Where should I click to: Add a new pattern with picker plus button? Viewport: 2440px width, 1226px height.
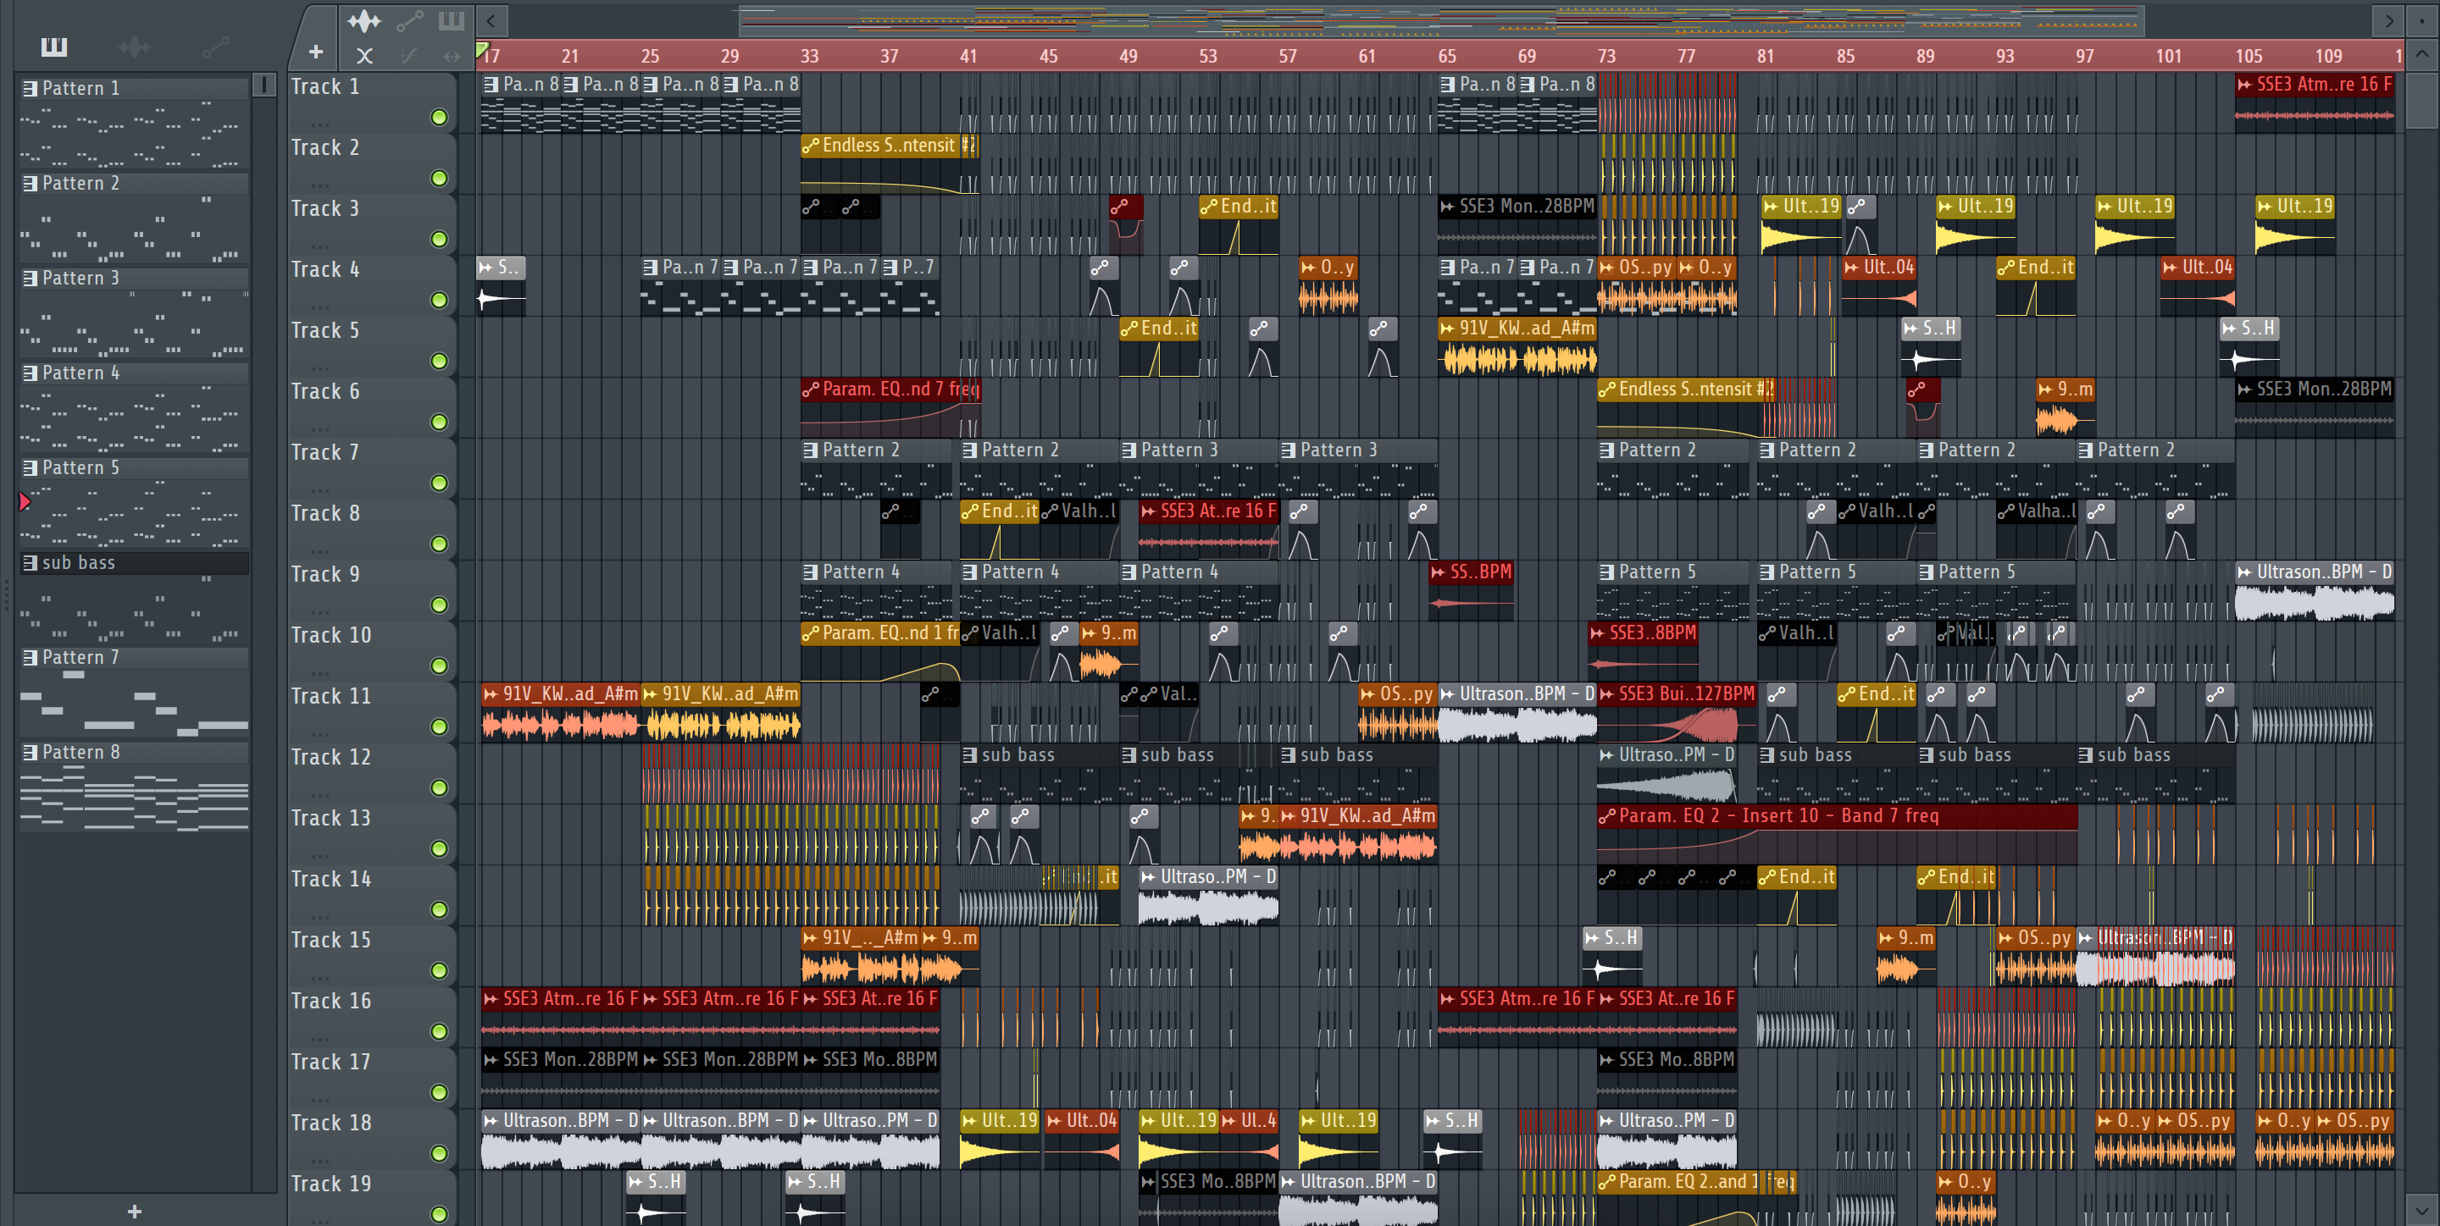(135, 1211)
